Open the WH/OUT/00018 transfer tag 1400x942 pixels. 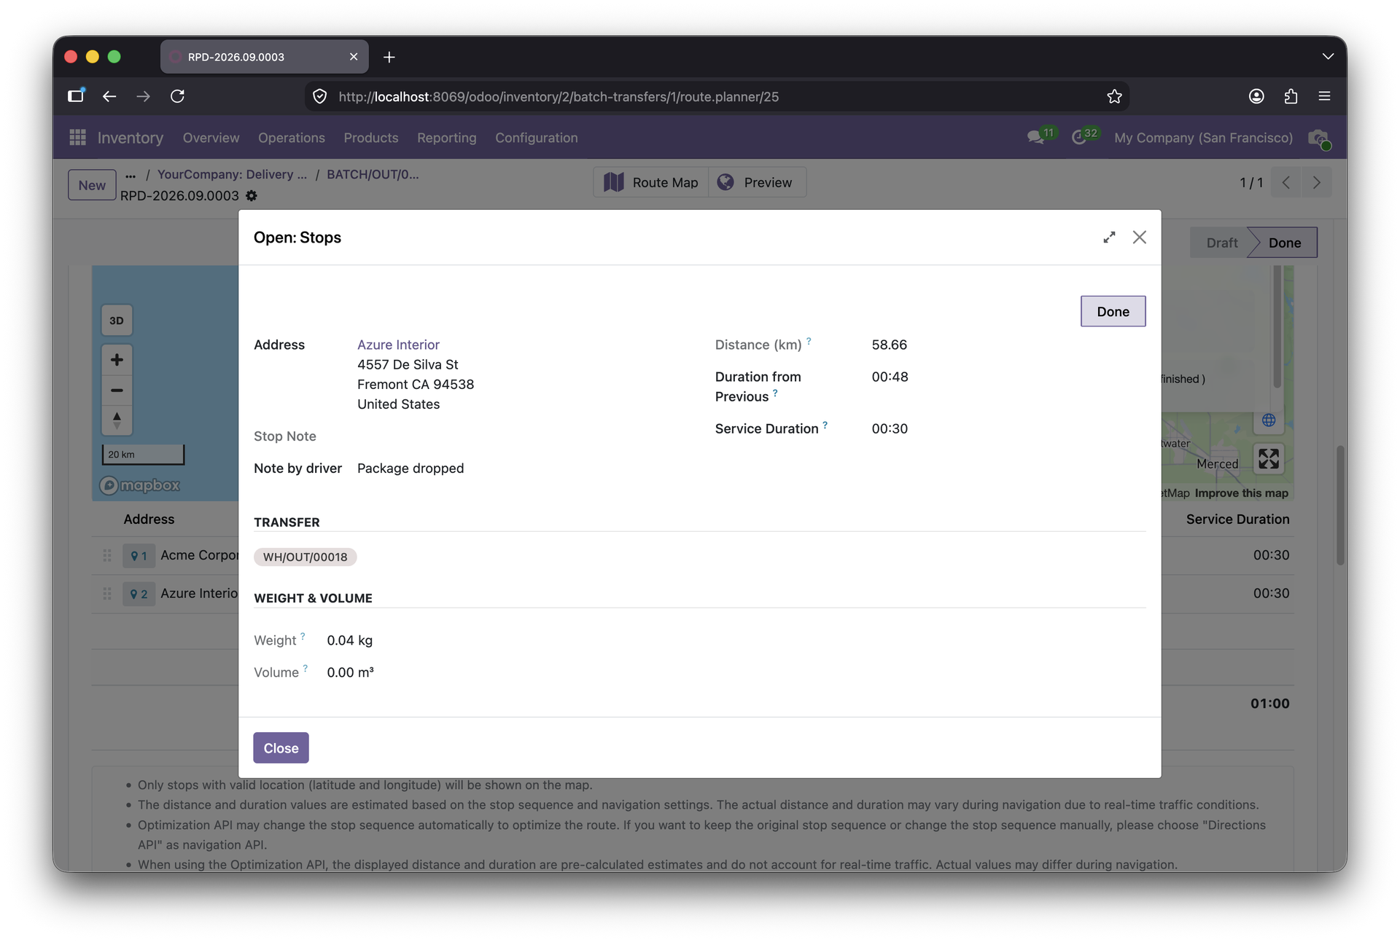tap(305, 557)
